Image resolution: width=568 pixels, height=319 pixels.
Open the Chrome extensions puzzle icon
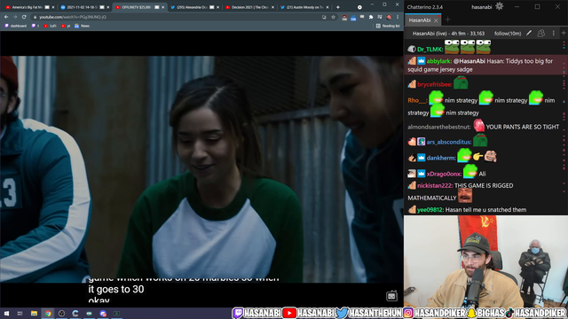tap(371, 17)
